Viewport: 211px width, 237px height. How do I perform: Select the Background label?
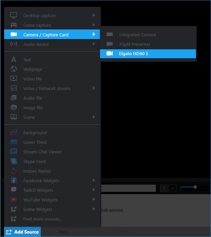[x=35, y=133]
